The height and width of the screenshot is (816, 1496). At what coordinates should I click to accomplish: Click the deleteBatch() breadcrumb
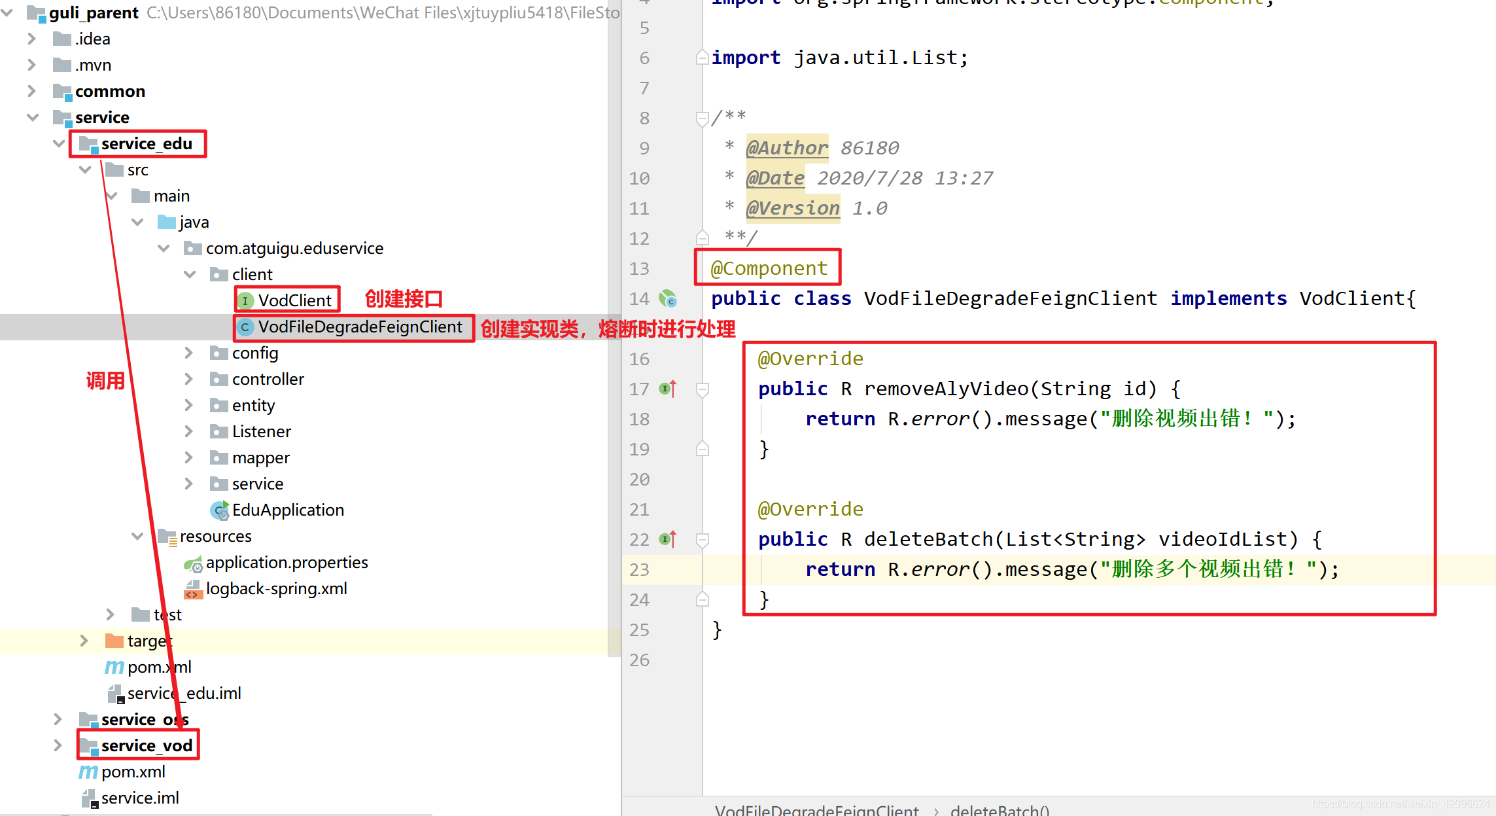[1000, 810]
